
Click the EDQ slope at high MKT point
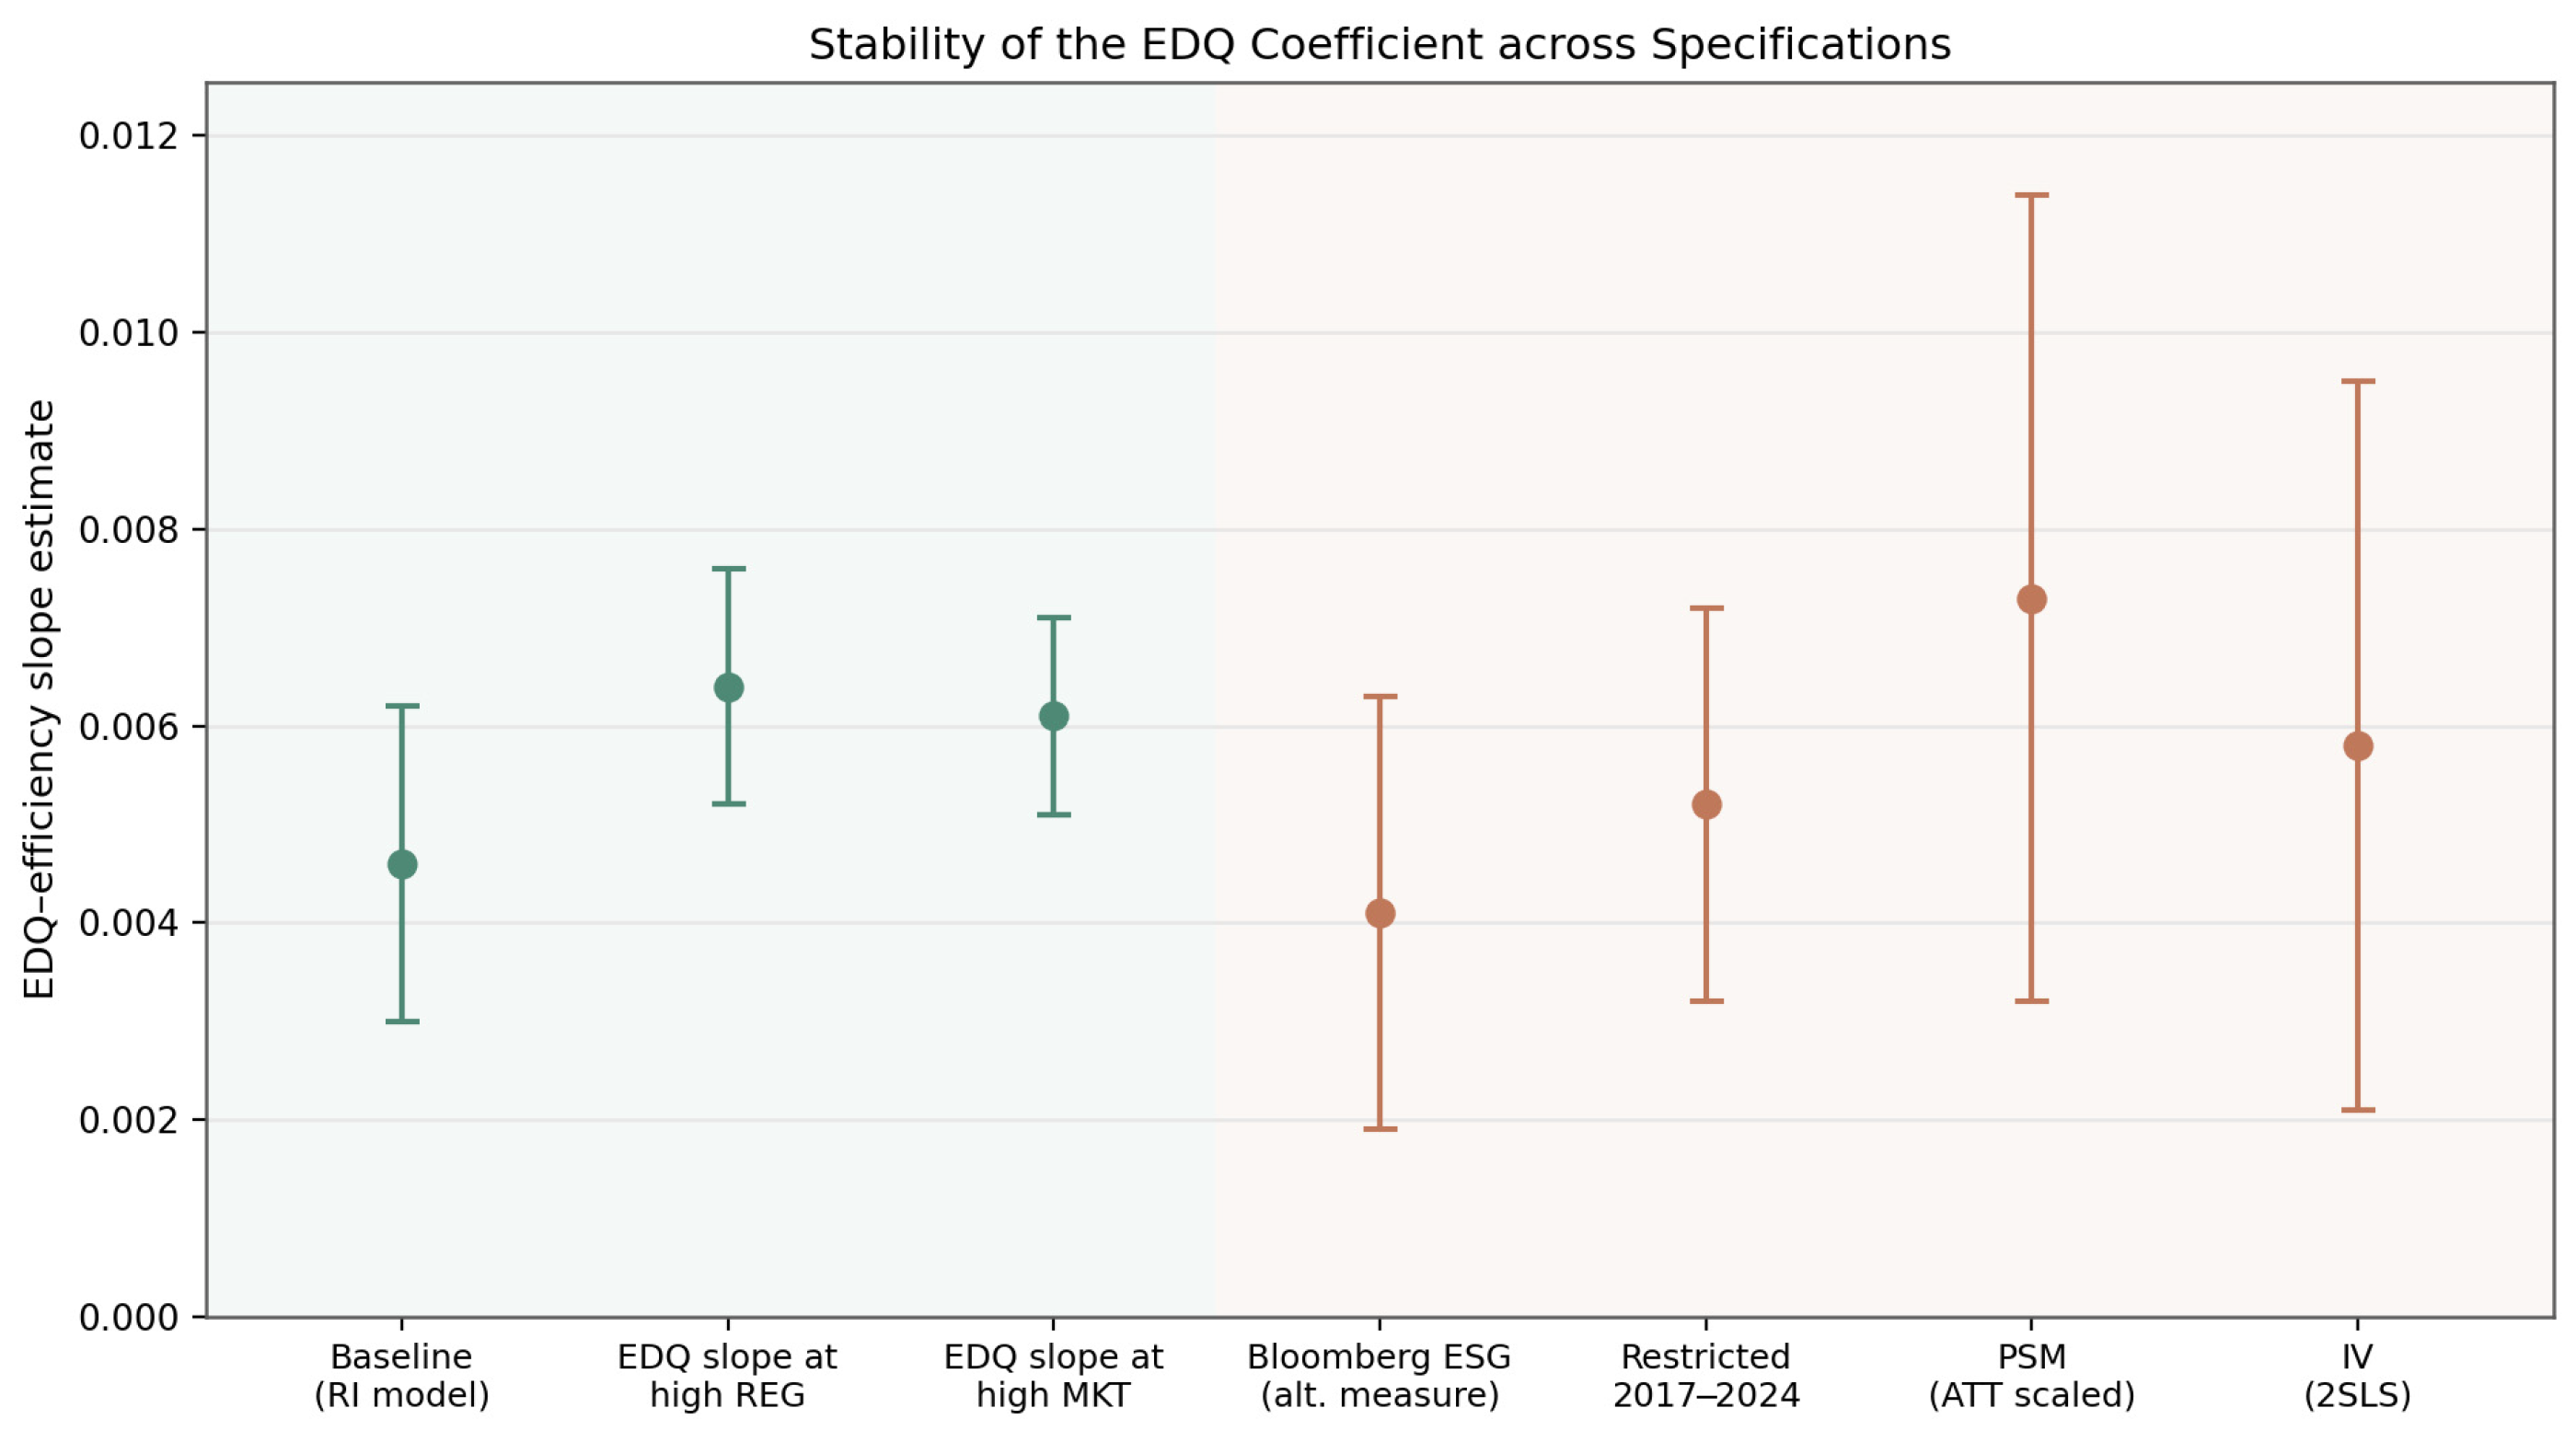1053,716
